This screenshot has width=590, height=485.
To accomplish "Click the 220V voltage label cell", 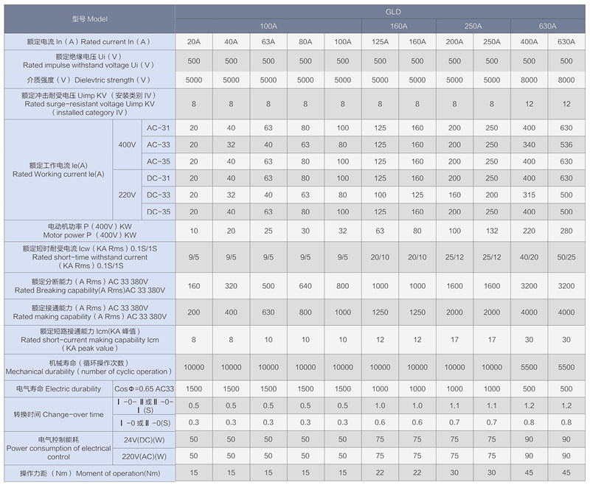I will 127,195.
